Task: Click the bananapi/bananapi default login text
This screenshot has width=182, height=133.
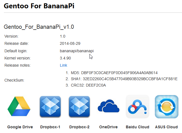Action: click(77, 51)
